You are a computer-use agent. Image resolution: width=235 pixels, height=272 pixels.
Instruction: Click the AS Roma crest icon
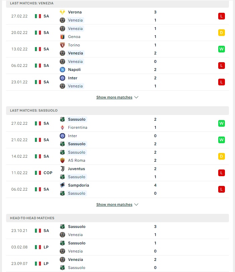tap(62, 160)
